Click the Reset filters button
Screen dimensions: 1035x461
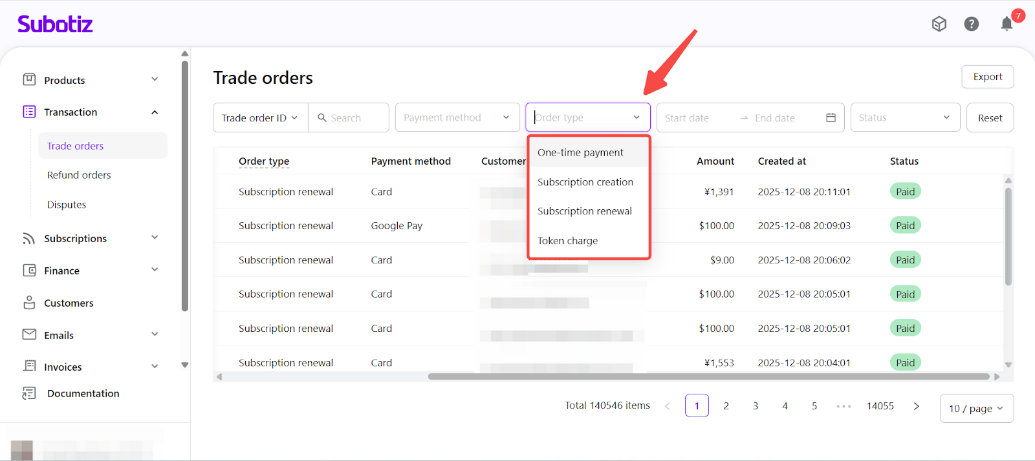coord(989,118)
